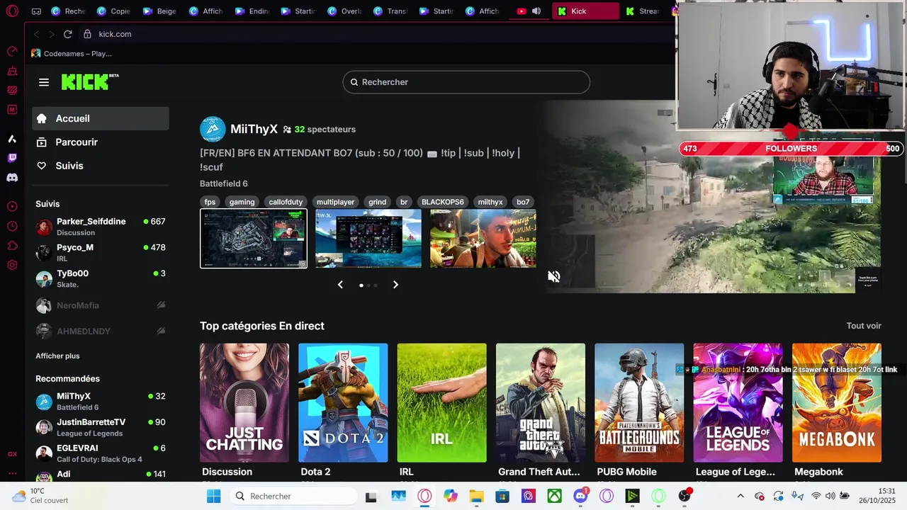This screenshot has height=510, width=907.
Task: Open Windows Start menu
Action: 213,496
